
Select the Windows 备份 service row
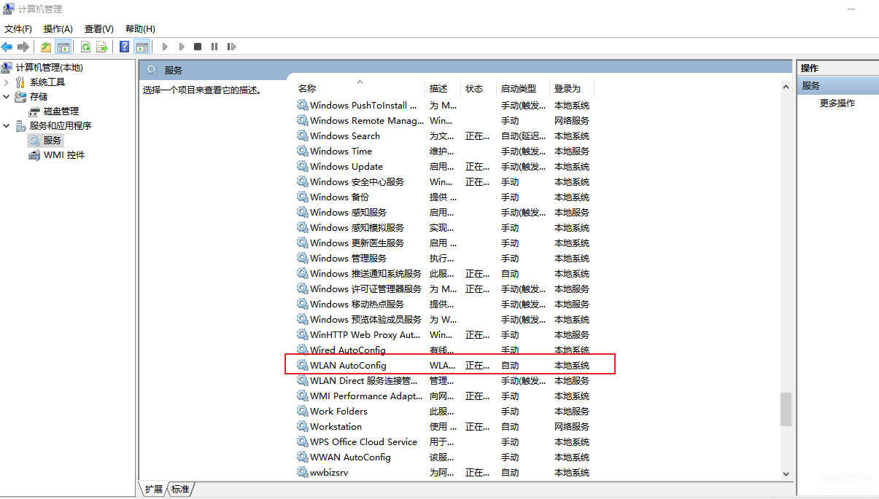click(444, 197)
